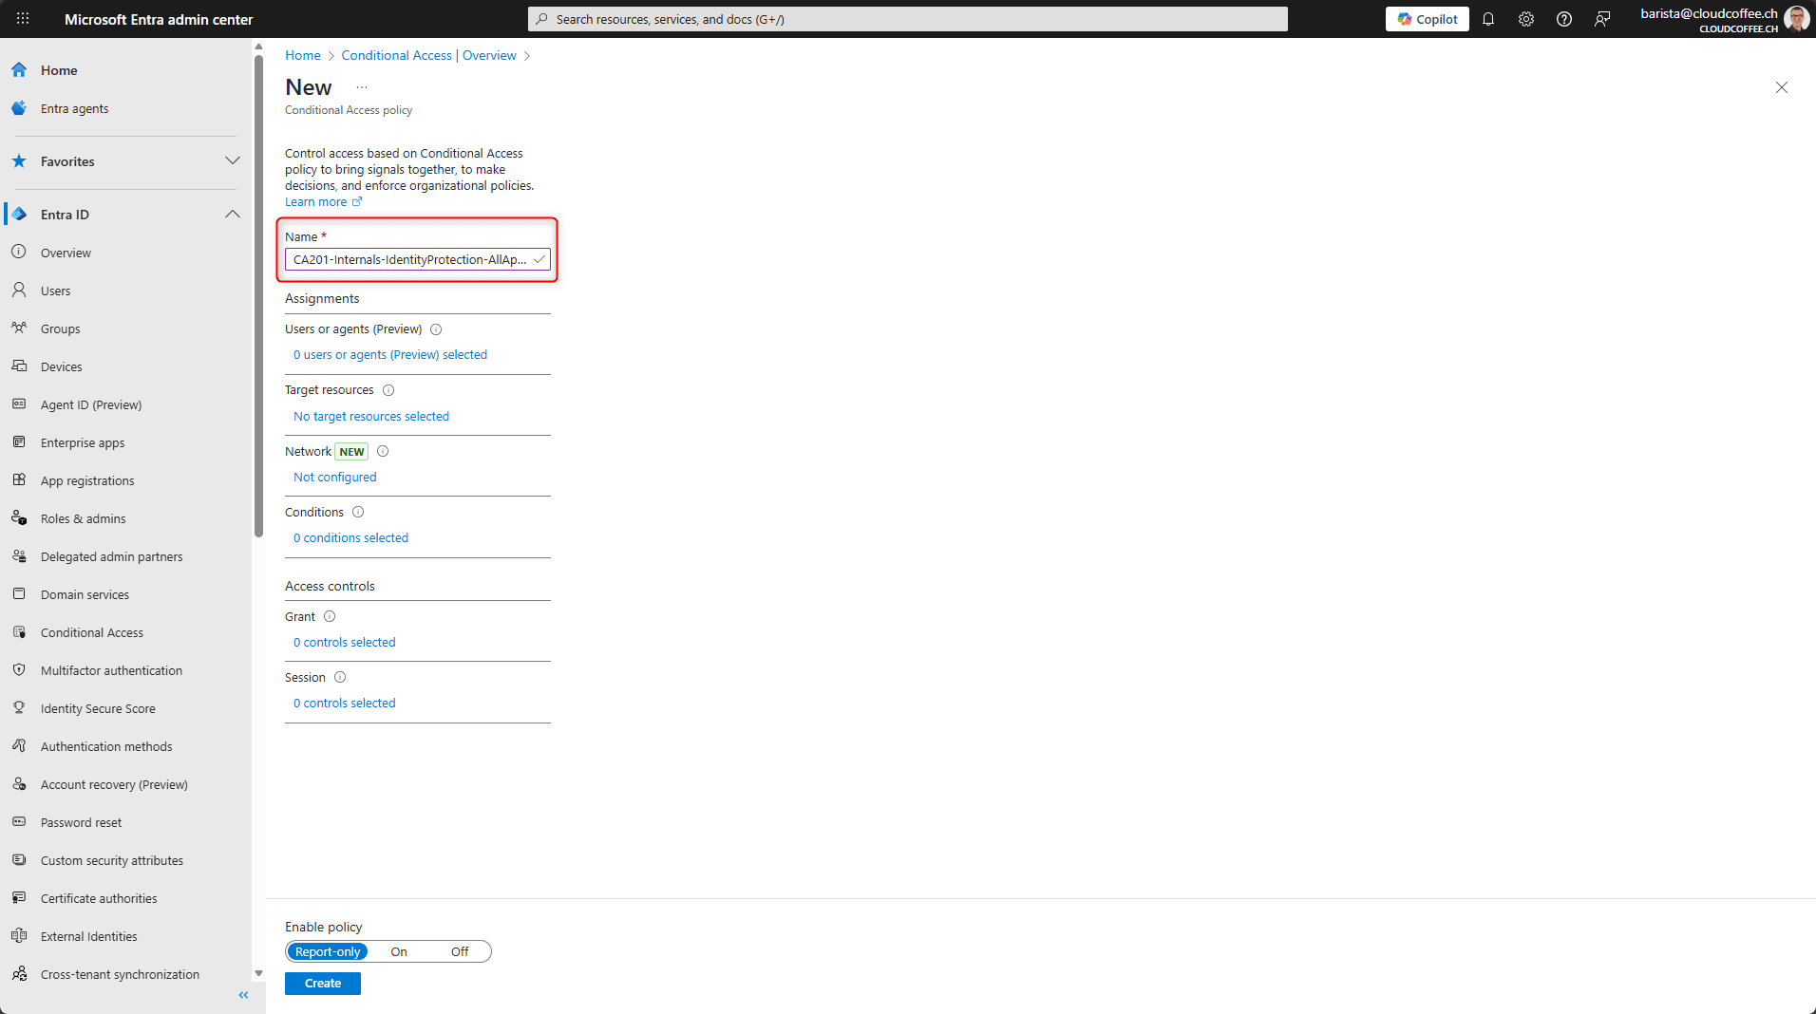Screen dimensions: 1816x1014
Task: Set Enable policy to On
Action: 399,952
